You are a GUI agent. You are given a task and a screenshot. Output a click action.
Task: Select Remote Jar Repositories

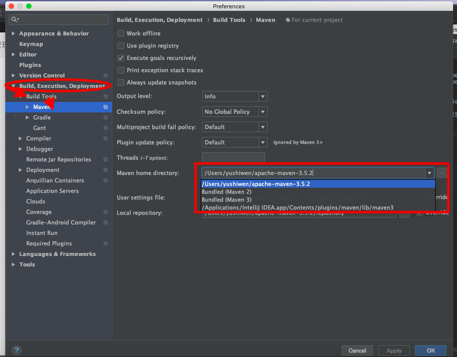click(59, 160)
